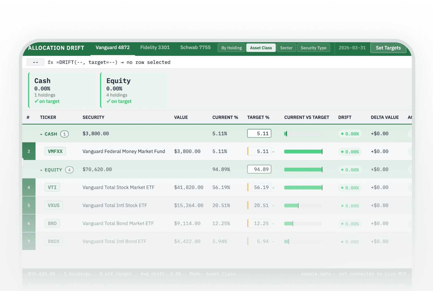Click the $15,264.00 value cell
This screenshot has height=291, width=433.
(189, 205)
